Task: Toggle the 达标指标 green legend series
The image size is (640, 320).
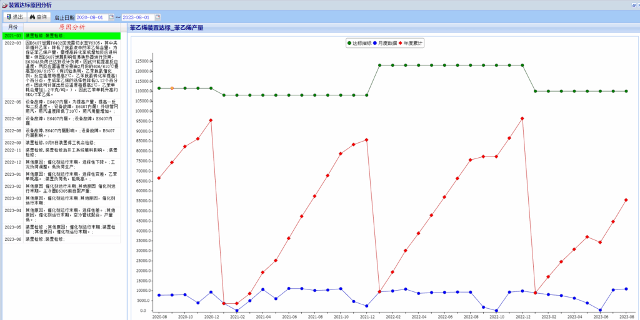Action: [x=359, y=44]
